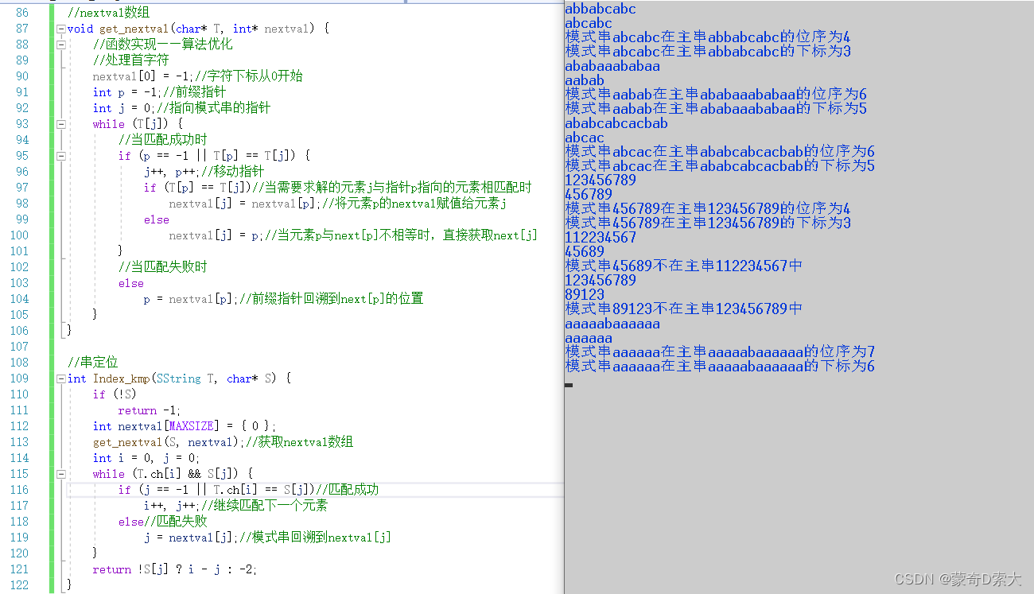Collapse the if block at line 95
1034x594 pixels.
pos(61,156)
